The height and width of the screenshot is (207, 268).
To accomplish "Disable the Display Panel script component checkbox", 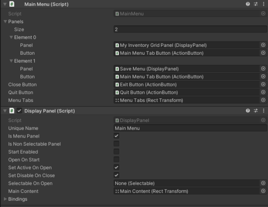I will (19, 110).
